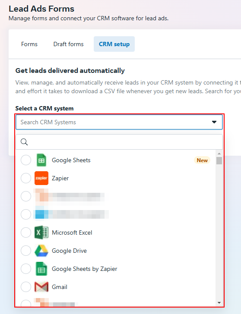The image size is (241, 314).
Task: Click the scrollbar up arrow in CRM list
Action: point(219,154)
